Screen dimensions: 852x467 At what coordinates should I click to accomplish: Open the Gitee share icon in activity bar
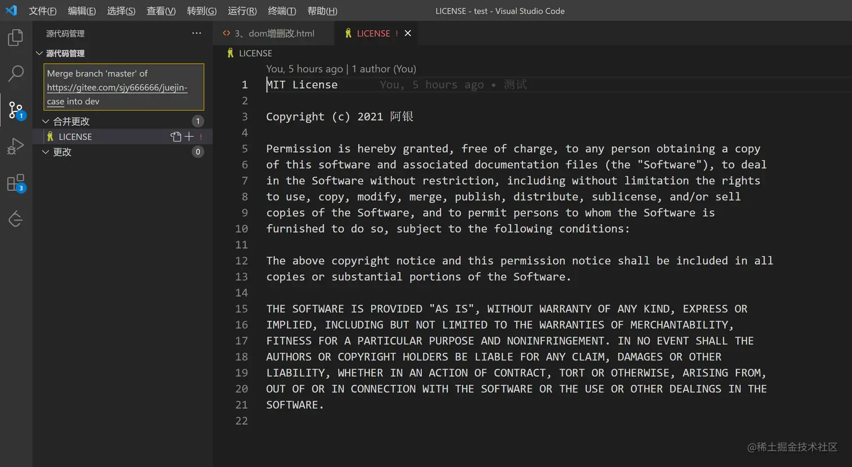(x=16, y=219)
